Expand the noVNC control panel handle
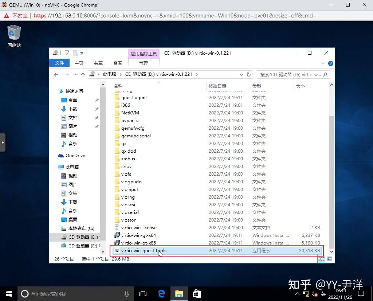The height and width of the screenshot is (301, 373). tap(3, 142)
